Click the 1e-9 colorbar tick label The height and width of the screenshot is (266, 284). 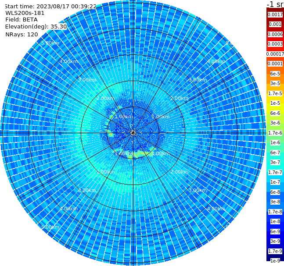tap(275, 261)
